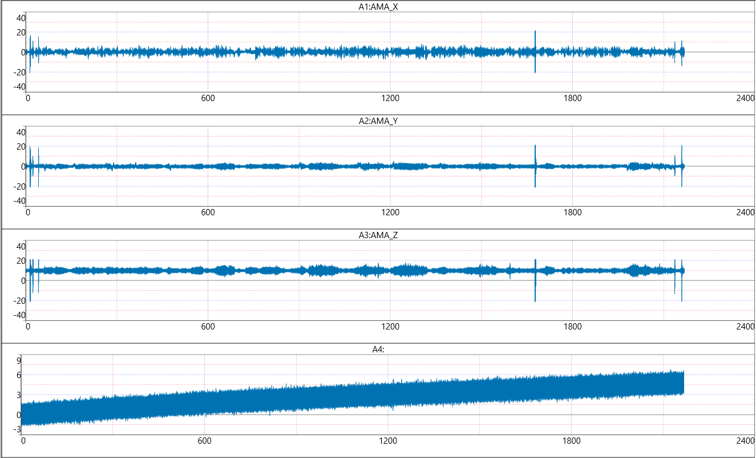The height and width of the screenshot is (458, 756).
Task: Click the -40 y-axis label in AMA_Z chart
Action: (19, 315)
